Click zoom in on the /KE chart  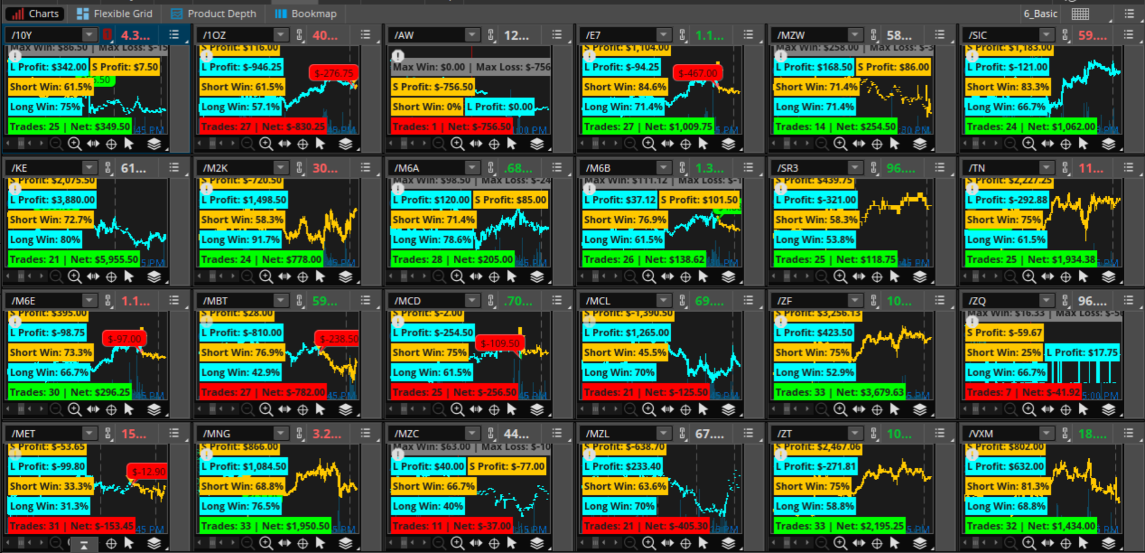pyautogui.click(x=74, y=276)
